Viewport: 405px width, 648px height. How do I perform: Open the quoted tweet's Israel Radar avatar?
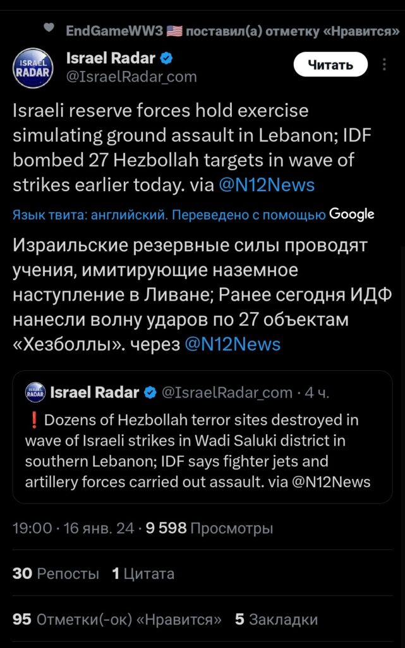35,392
